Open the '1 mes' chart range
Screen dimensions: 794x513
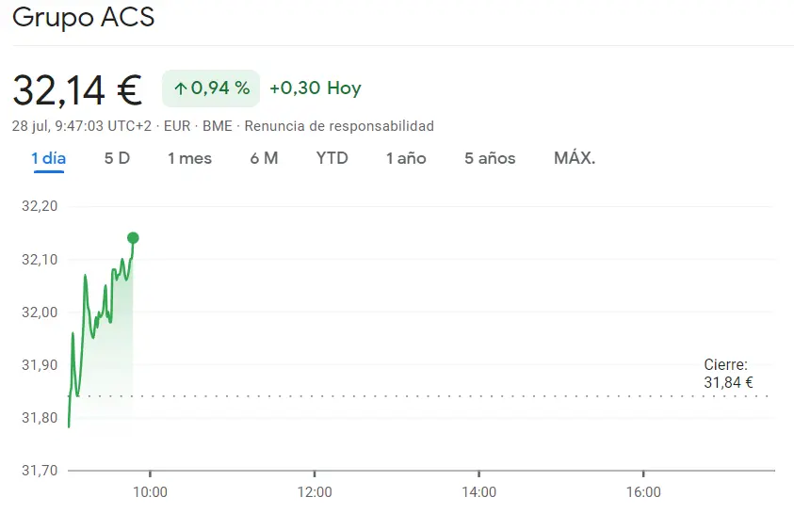click(x=190, y=158)
